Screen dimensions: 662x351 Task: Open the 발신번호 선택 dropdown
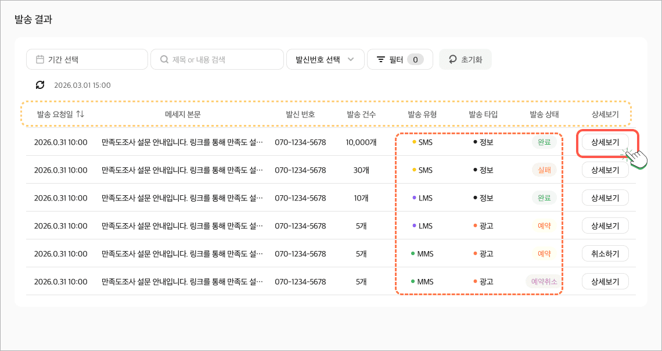(x=325, y=59)
